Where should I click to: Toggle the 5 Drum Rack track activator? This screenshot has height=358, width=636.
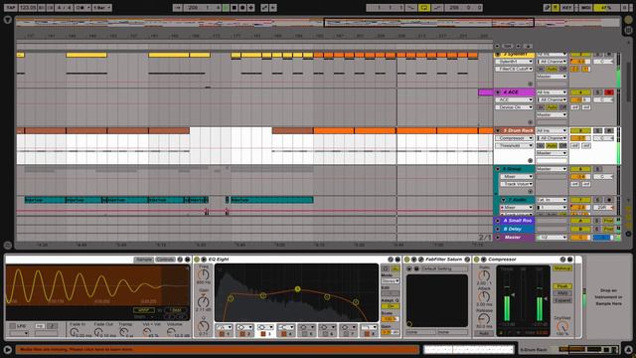click(580, 130)
